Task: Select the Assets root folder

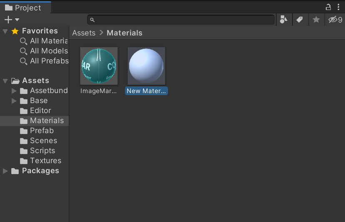Action: pyautogui.click(x=36, y=81)
